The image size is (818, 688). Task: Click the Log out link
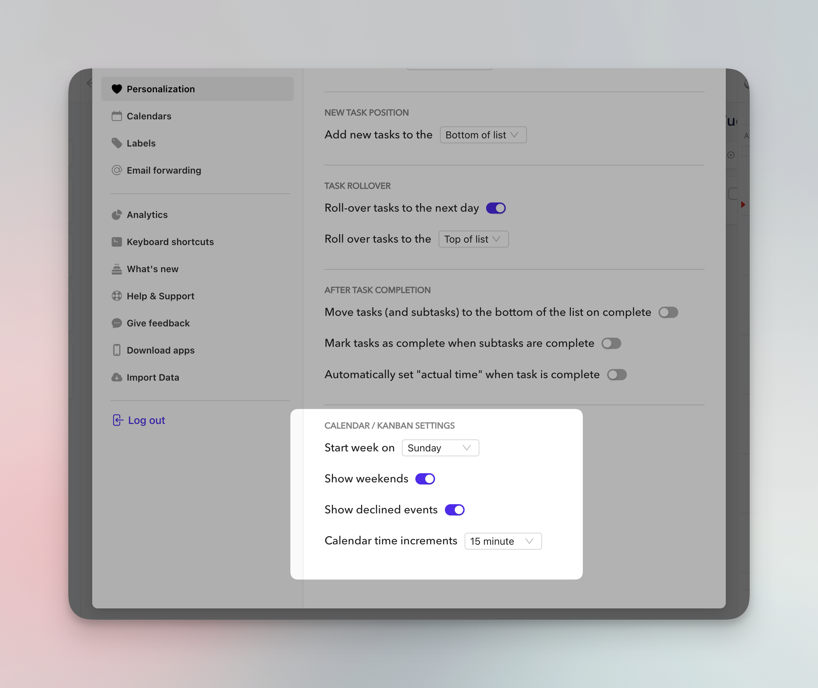(146, 420)
